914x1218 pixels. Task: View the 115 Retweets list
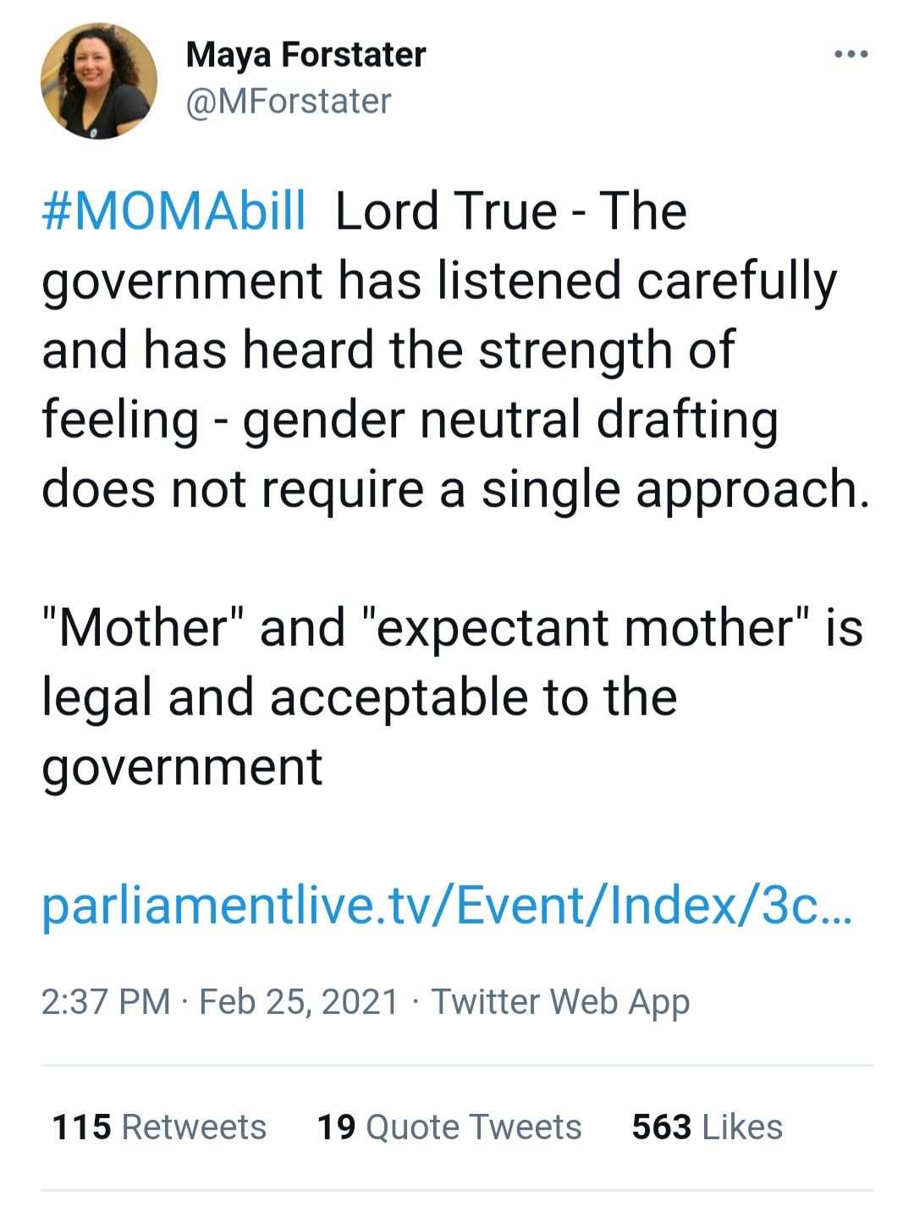tap(159, 1127)
